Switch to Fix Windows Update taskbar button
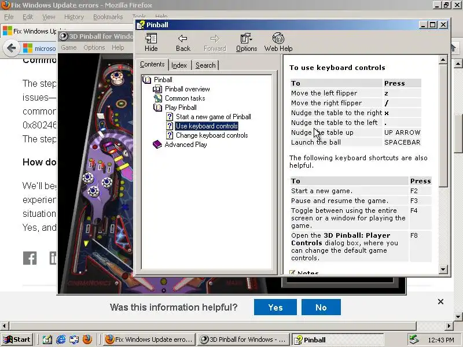This screenshot has width=463, height=347. pyautogui.click(x=150, y=339)
